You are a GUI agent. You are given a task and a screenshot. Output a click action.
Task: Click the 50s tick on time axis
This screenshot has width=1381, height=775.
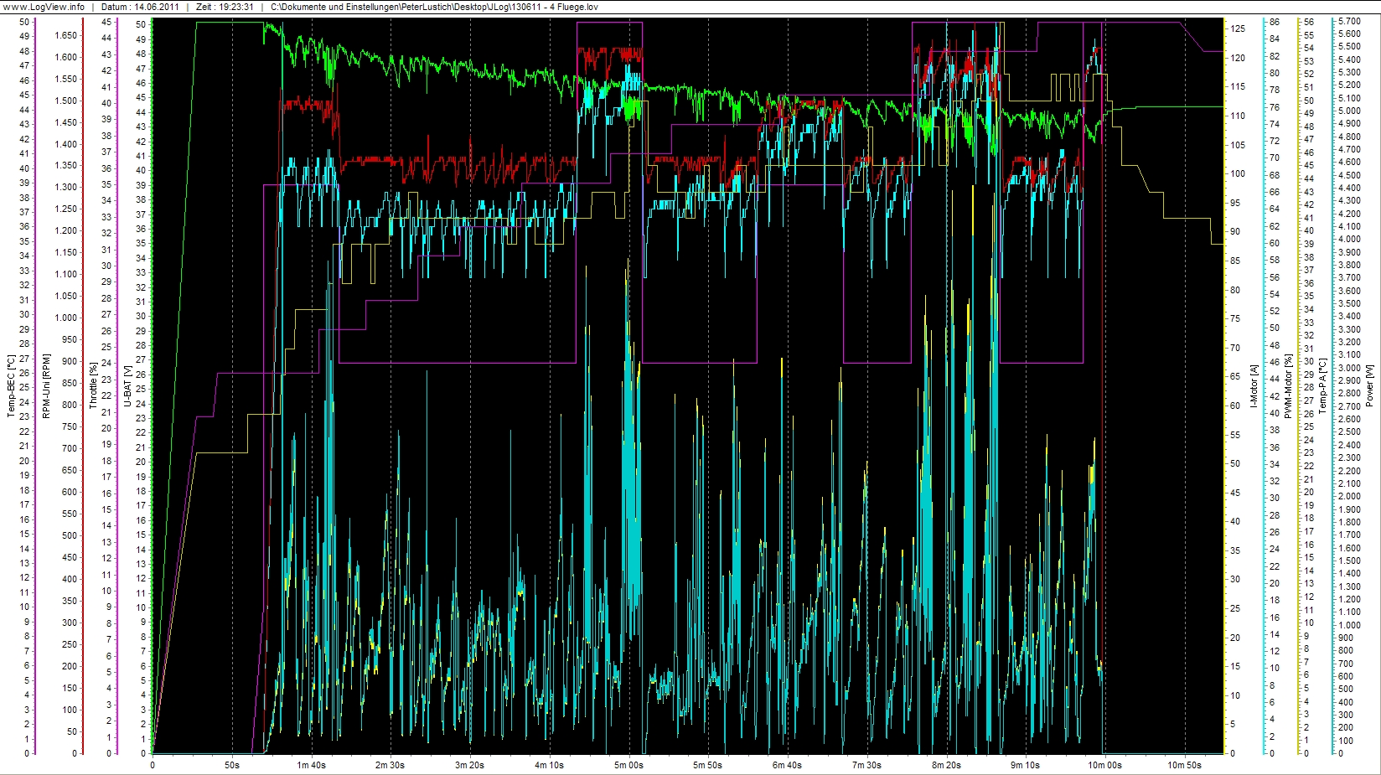[x=232, y=765]
